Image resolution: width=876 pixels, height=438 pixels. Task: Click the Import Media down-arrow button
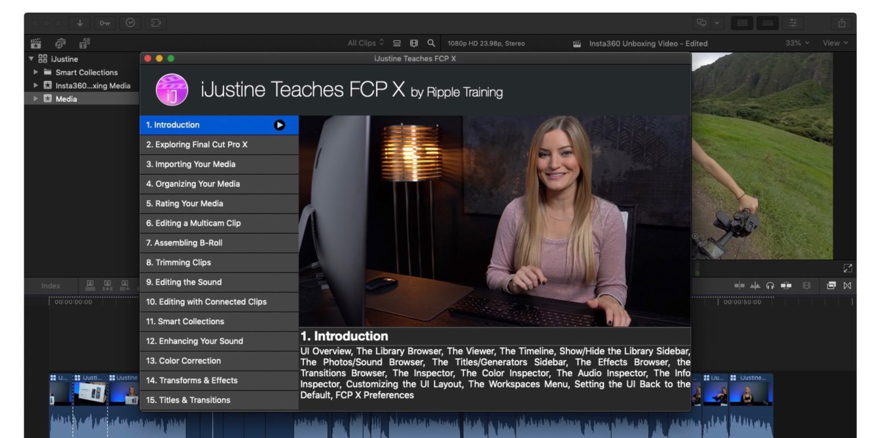pos(80,23)
